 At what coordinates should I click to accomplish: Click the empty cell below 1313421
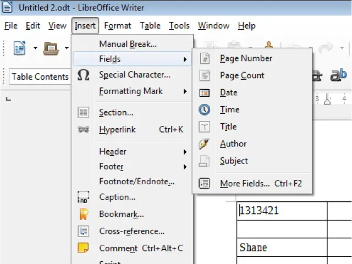click(x=282, y=229)
